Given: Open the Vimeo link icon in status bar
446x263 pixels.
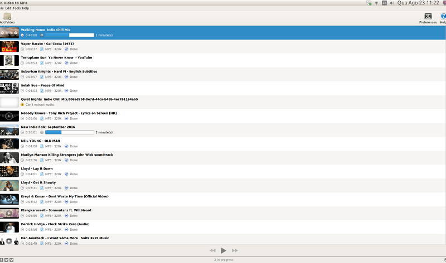Looking at the screenshot, I should (11, 260).
